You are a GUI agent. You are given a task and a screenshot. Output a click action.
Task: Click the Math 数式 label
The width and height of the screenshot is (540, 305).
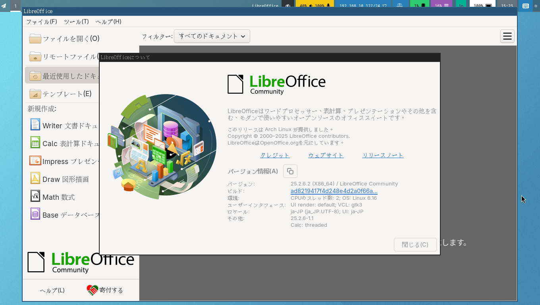[58, 197]
